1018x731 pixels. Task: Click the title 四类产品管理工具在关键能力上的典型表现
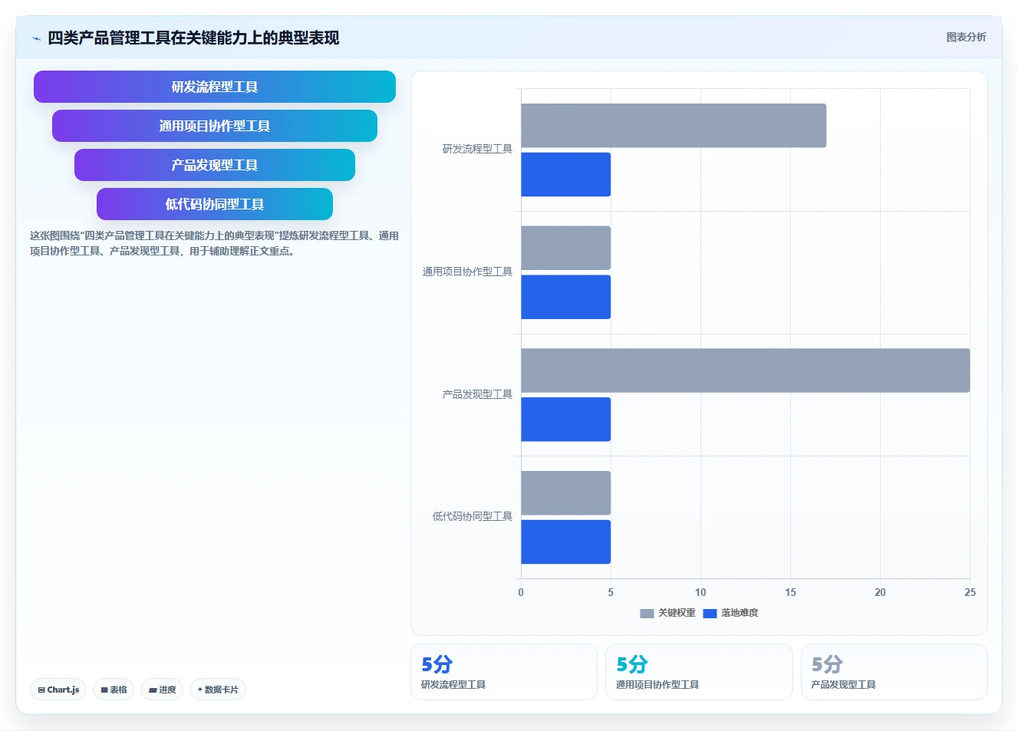click(193, 38)
